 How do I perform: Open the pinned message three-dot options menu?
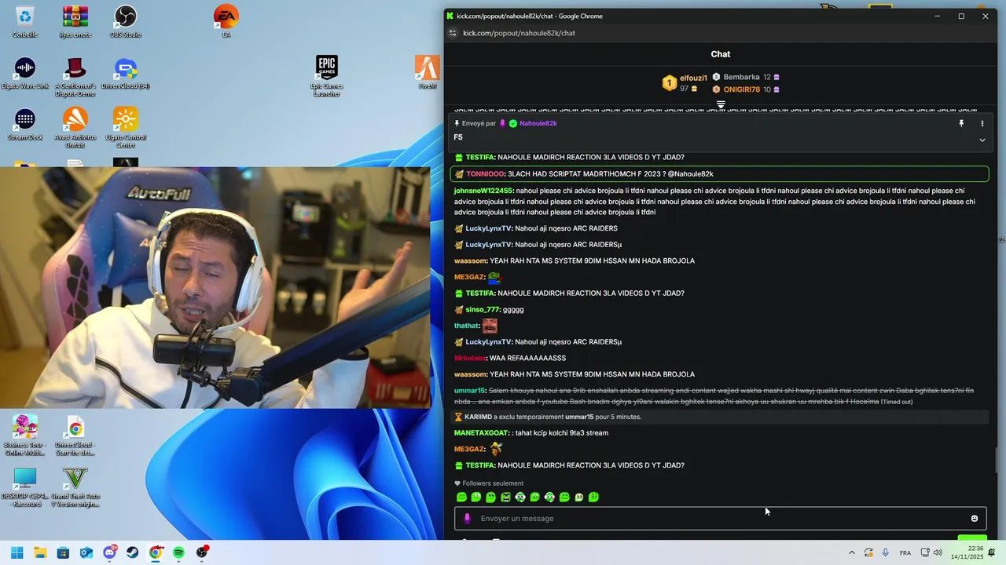pos(982,123)
